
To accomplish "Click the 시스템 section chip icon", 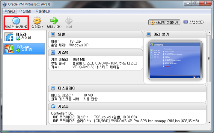I will point(53,52).
